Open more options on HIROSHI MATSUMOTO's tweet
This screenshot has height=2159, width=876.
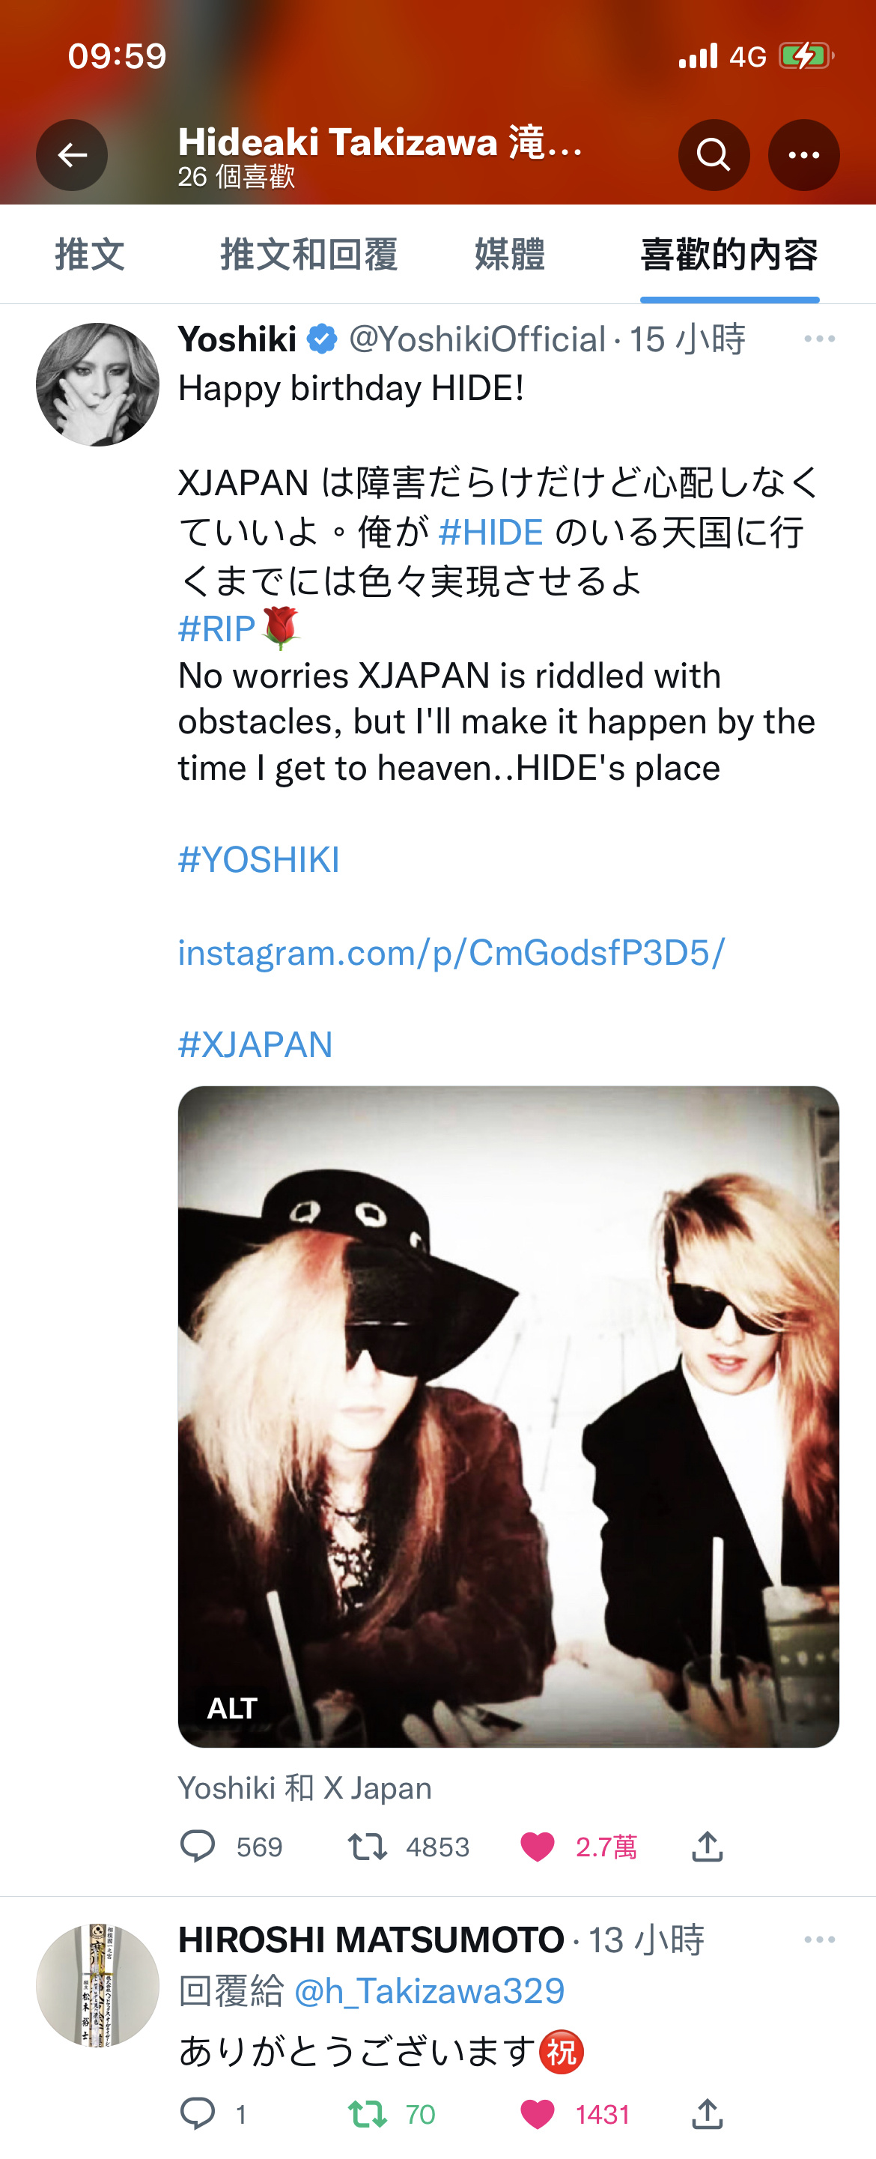(x=819, y=1940)
